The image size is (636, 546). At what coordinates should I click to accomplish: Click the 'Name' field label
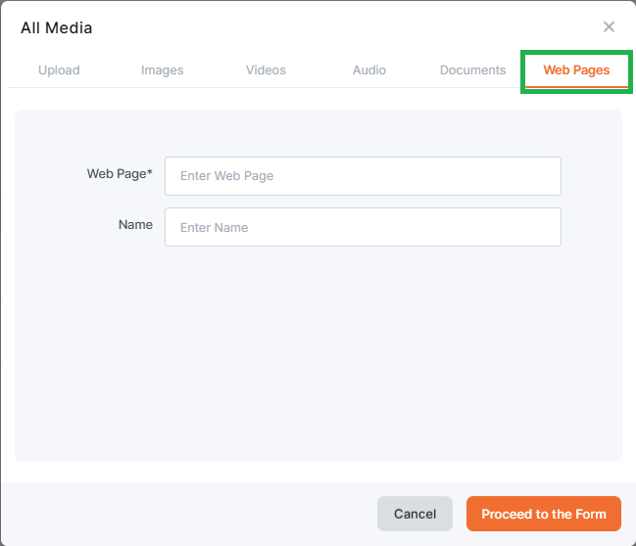click(x=135, y=225)
